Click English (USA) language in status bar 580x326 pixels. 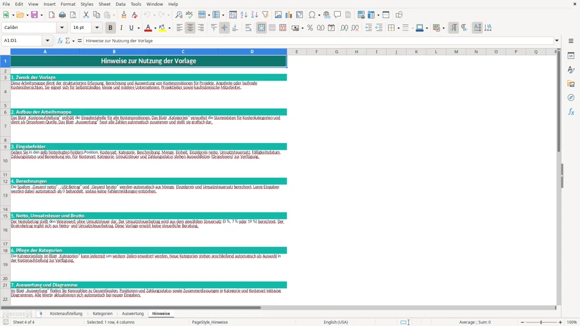click(x=336, y=322)
